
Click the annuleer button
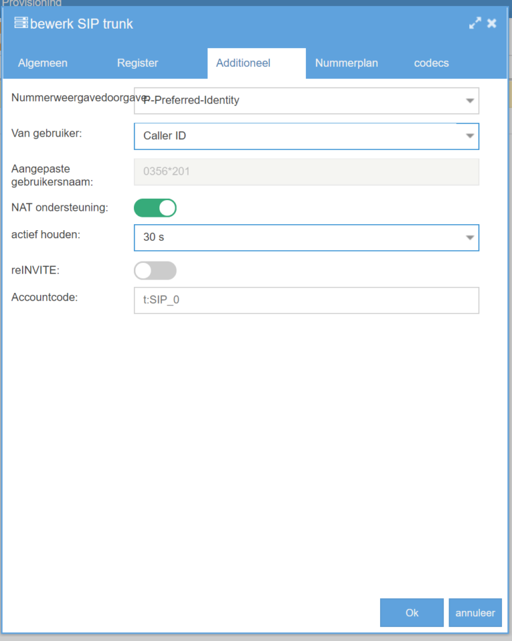(x=475, y=612)
